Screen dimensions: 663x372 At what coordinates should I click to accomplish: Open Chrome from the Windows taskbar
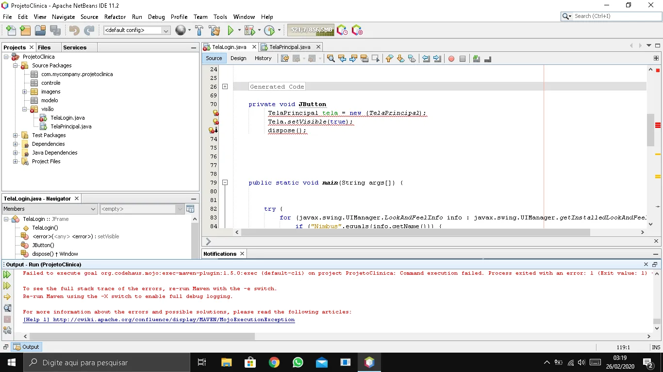pyautogui.click(x=274, y=362)
